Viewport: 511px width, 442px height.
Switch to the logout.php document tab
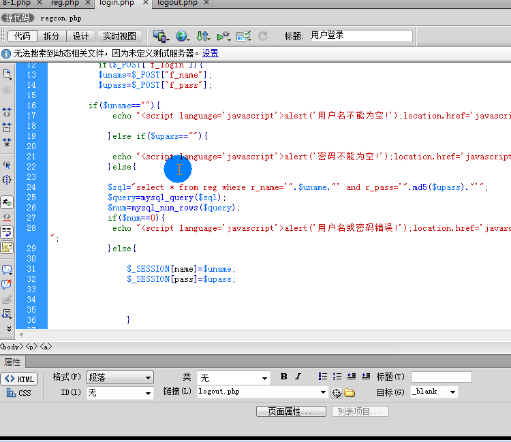coord(177,3)
